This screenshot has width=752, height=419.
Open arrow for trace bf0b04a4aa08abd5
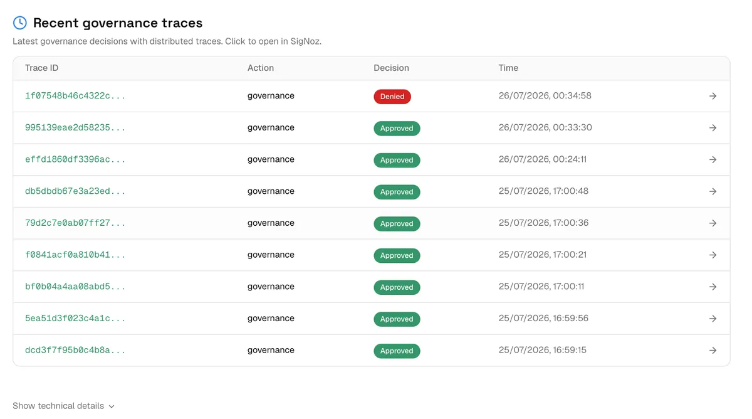click(x=713, y=287)
